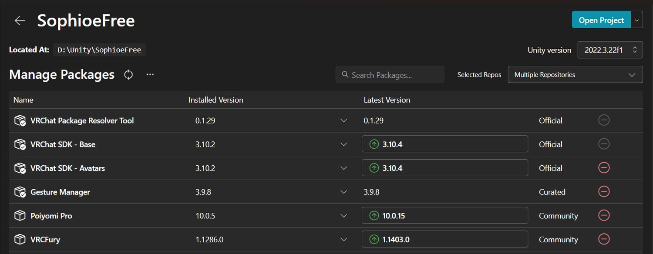This screenshot has height=254, width=653.
Task: Expand installed version dropdown for VRChat SDK - Base
Action: [x=344, y=144]
